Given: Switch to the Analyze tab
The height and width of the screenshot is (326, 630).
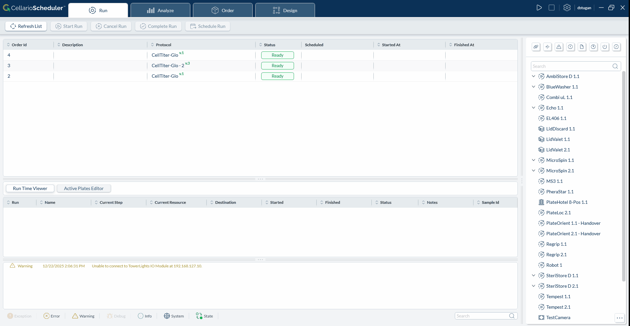Looking at the screenshot, I should point(160,10).
